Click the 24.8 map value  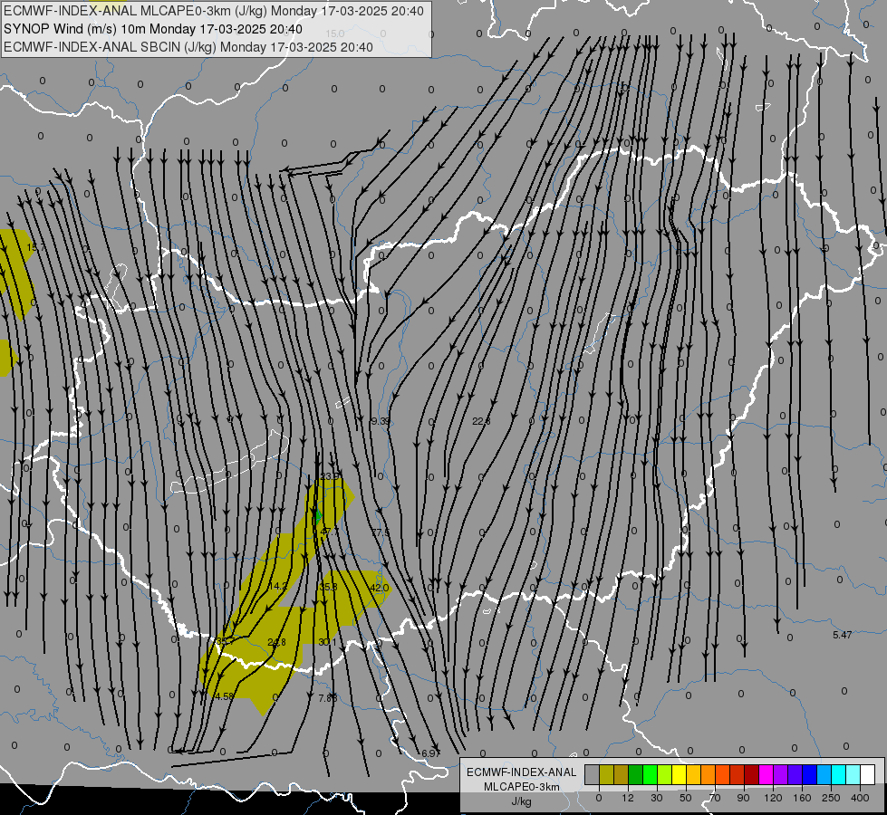tap(276, 643)
